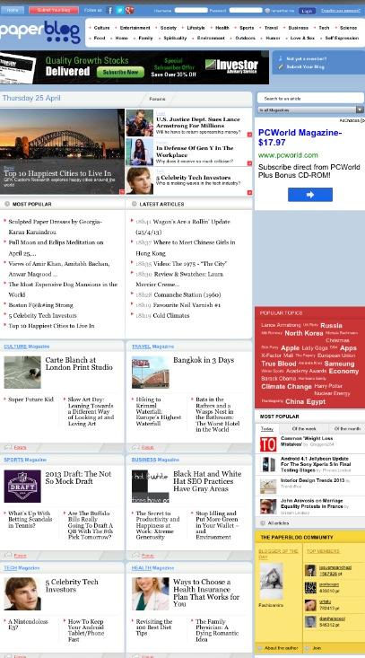Open the Entertainment category menu item
This screenshot has height=658, width=365.
click(x=135, y=28)
